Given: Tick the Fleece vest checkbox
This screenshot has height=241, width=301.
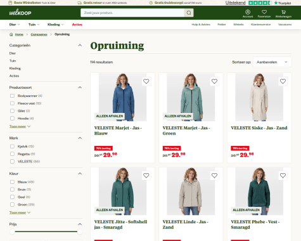Looking at the screenshot, I should coord(12,103).
